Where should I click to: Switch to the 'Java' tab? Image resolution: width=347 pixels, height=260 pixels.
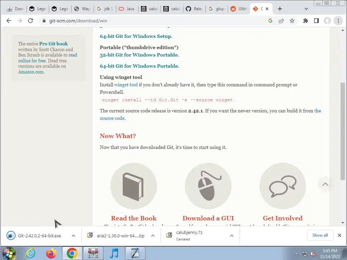point(127,9)
